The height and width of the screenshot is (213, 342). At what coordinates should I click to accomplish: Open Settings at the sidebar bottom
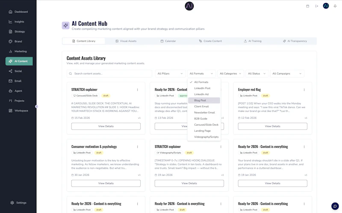pos(18,203)
